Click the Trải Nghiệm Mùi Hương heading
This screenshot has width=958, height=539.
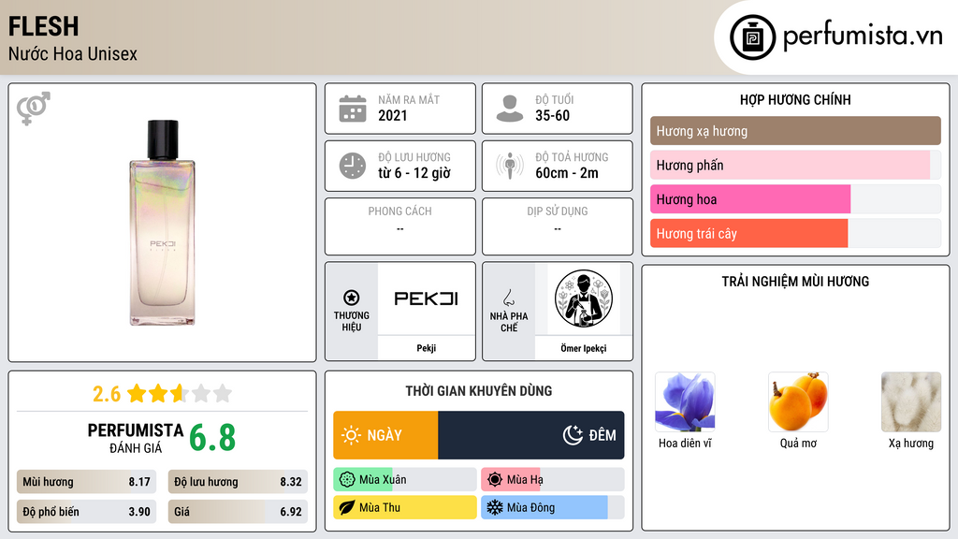point(795,281)
